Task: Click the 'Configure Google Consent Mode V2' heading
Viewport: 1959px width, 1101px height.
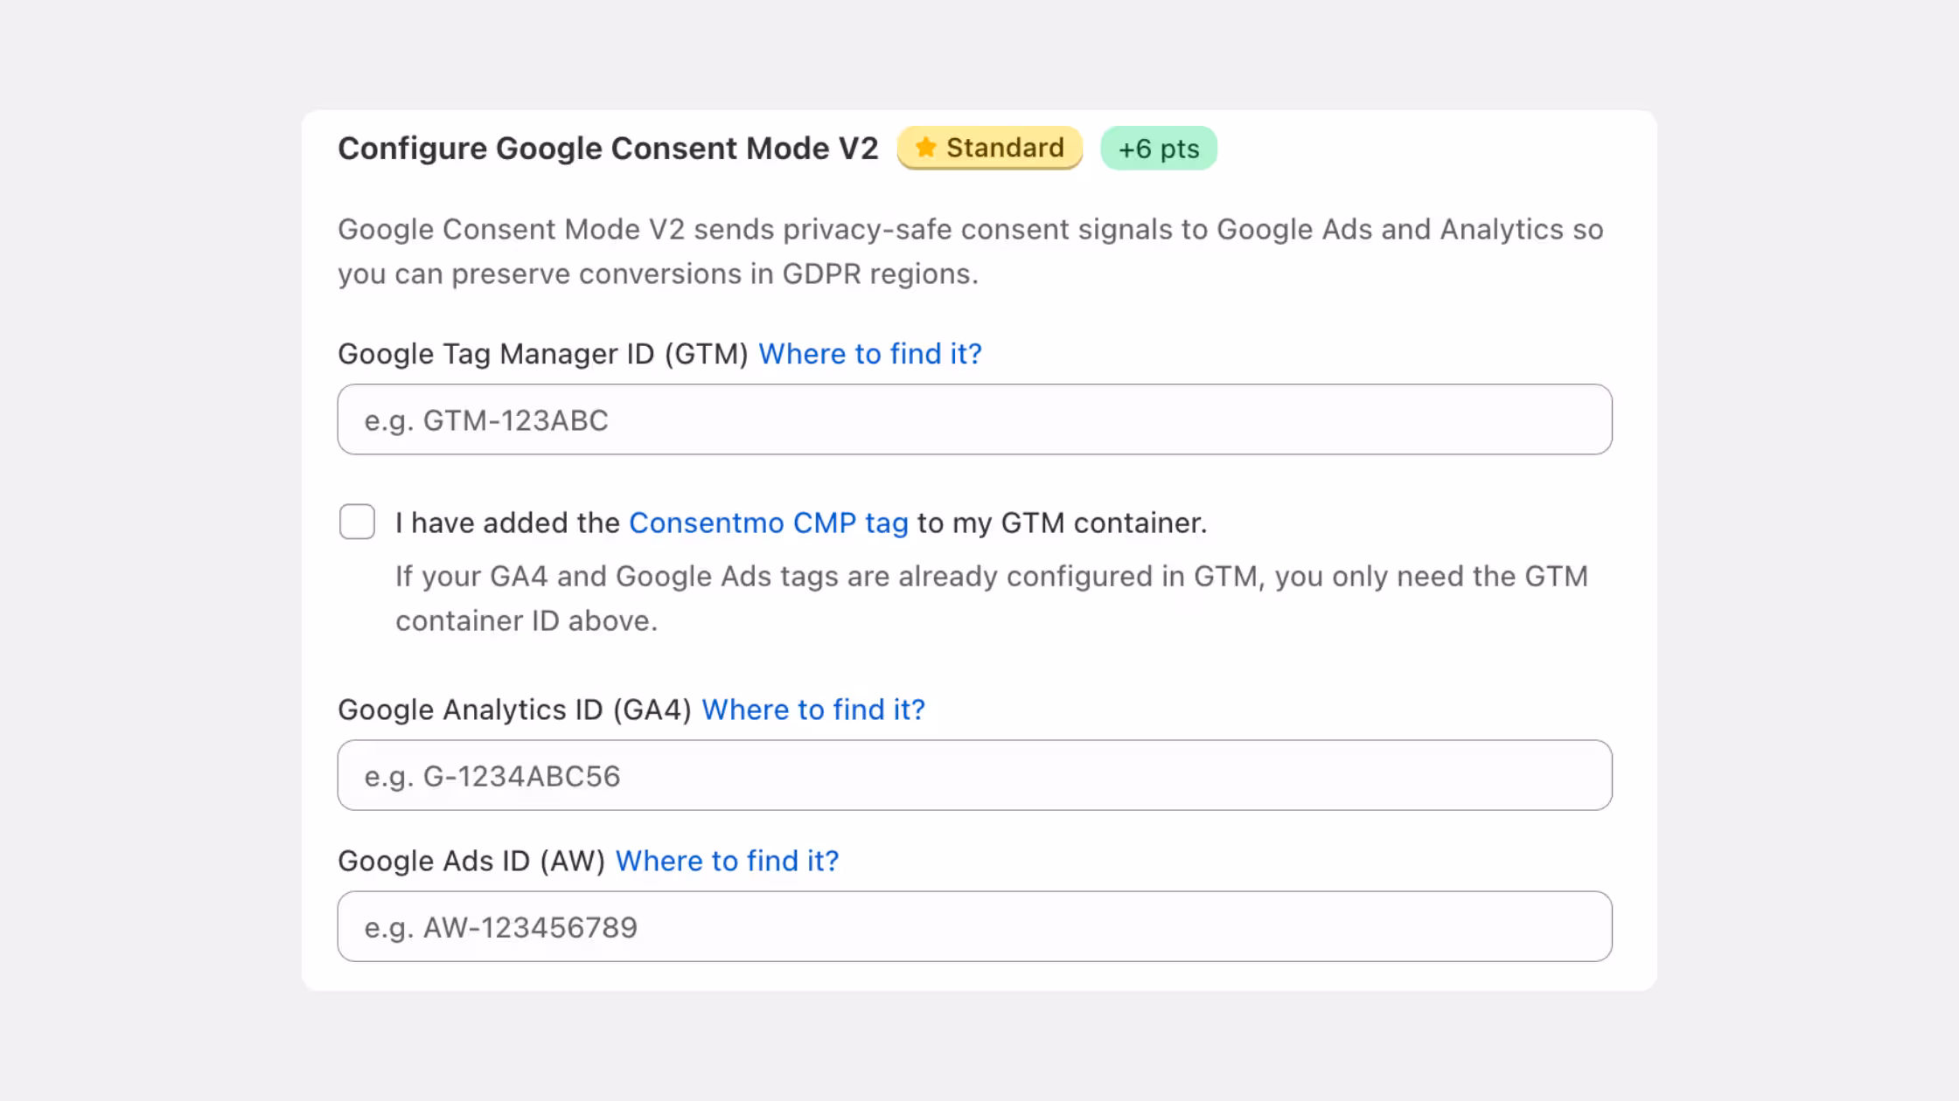Action: pyautogui.click(x=608, y=149)
